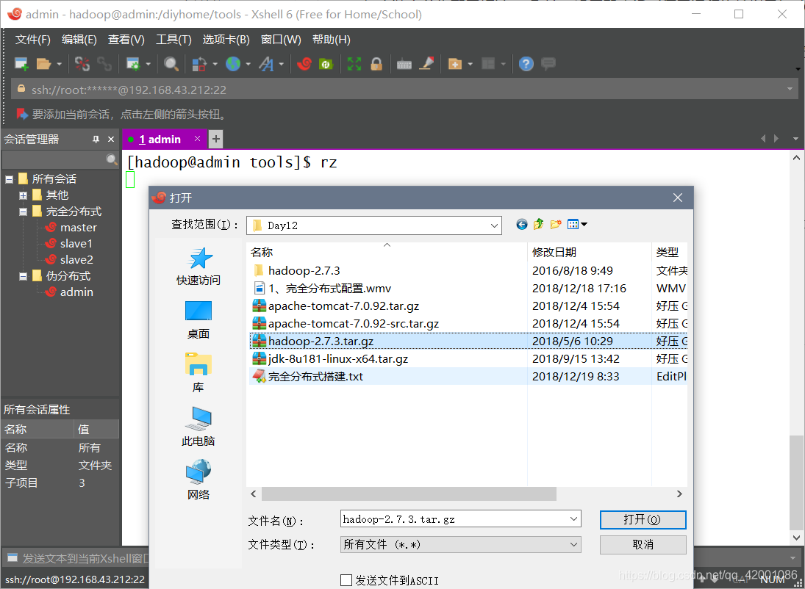Image resolution: width=805 pixels, height=589 pixels.
Task: Create new folder in Open dialog
Action: click(x=556, y=224)
